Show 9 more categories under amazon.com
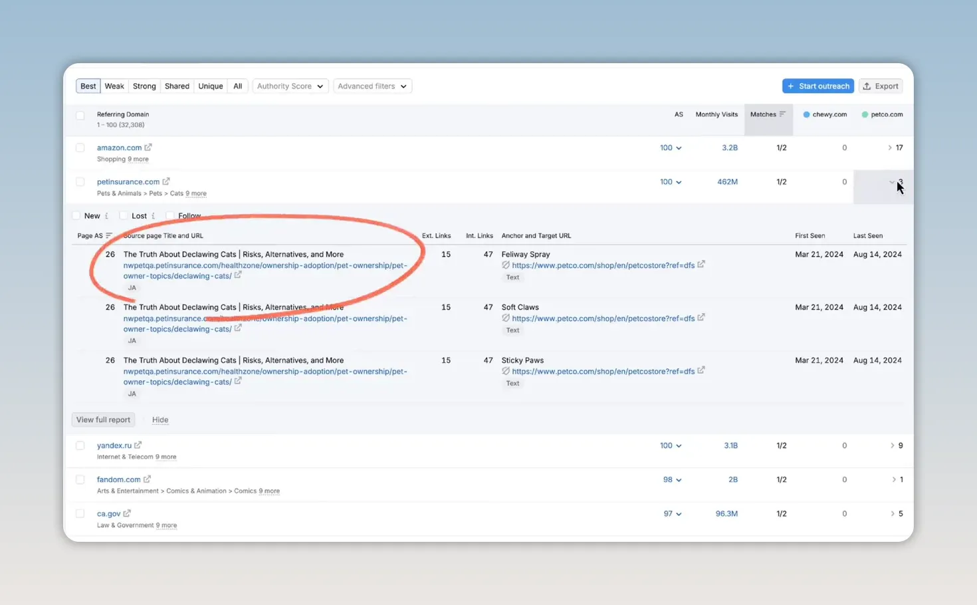The height and width of the screenshot is (605, 977). click(x=138, y=159)
